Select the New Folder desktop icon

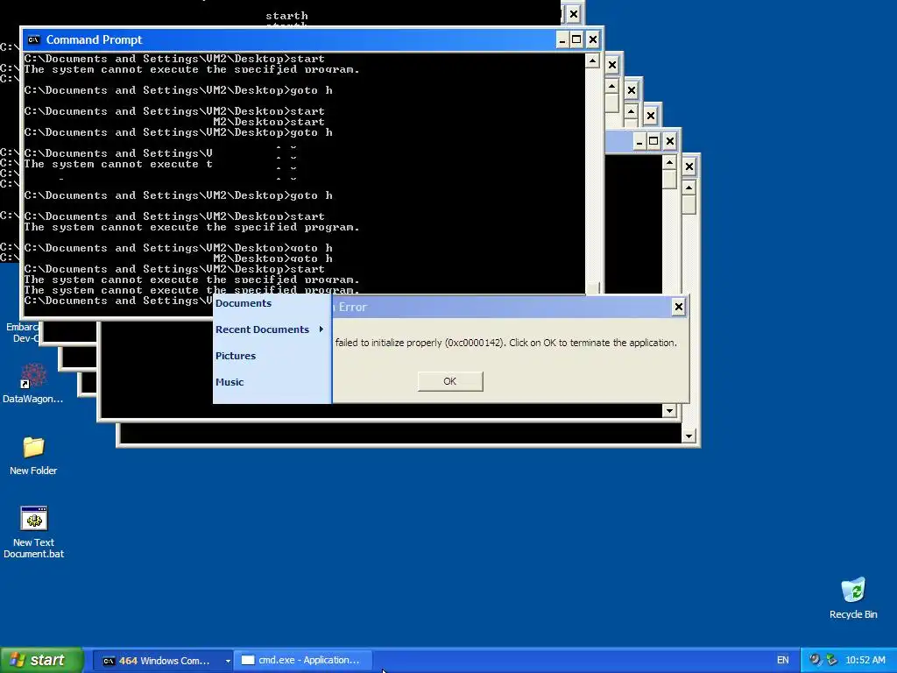point(33,456)
